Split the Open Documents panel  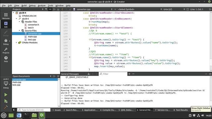coord(54,76)
